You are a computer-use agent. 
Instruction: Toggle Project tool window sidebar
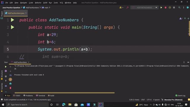click(2, 15)
